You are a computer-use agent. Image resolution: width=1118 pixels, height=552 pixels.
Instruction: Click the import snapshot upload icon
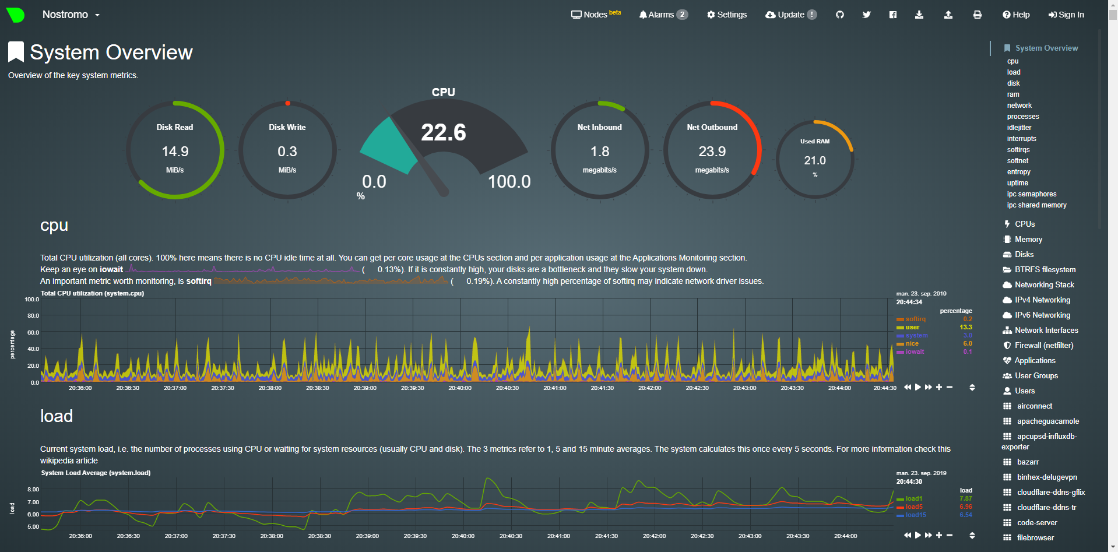point(948,15)
